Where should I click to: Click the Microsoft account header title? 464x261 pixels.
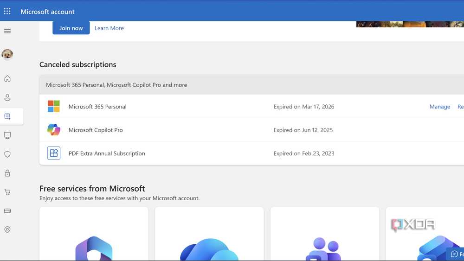(x=47, y=12)
